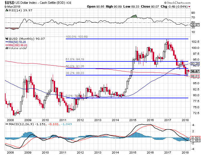Click the Volume bars legend icon
The image size is (204, 155).
pyautogui.click(x=7, y=48)
